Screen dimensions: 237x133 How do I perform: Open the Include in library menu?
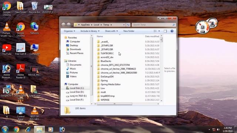90,31
